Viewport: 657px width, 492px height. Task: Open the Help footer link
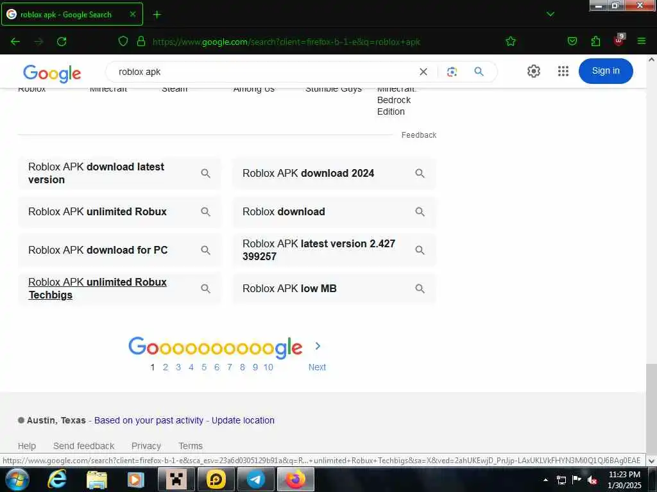tap(27, 446)
